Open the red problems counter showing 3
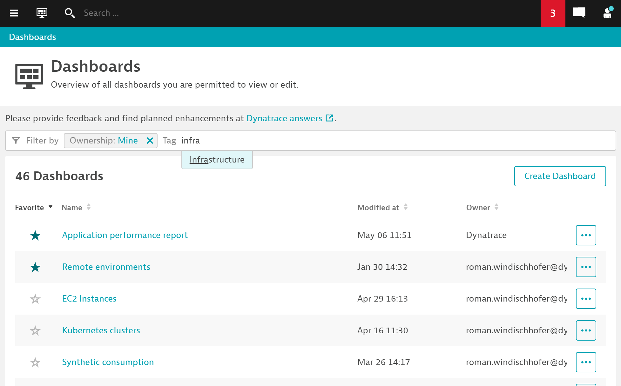Image resolution: width=621 pixels, height=386 pixels. (553, 13)
